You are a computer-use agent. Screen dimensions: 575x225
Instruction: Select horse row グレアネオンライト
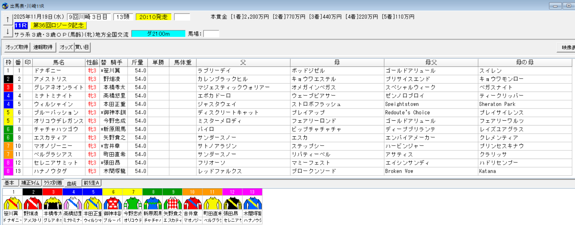pos(59,87)
